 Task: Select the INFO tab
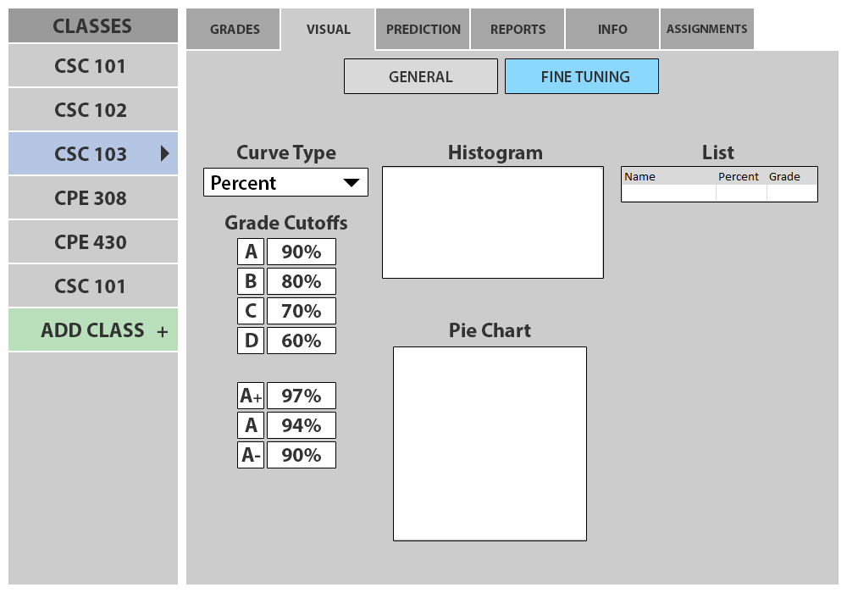pyautogui.click(x=612, y=30)
